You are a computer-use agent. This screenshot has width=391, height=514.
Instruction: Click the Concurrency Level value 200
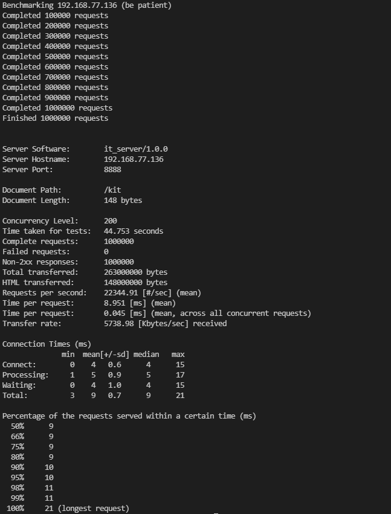(x=111, y=220)
